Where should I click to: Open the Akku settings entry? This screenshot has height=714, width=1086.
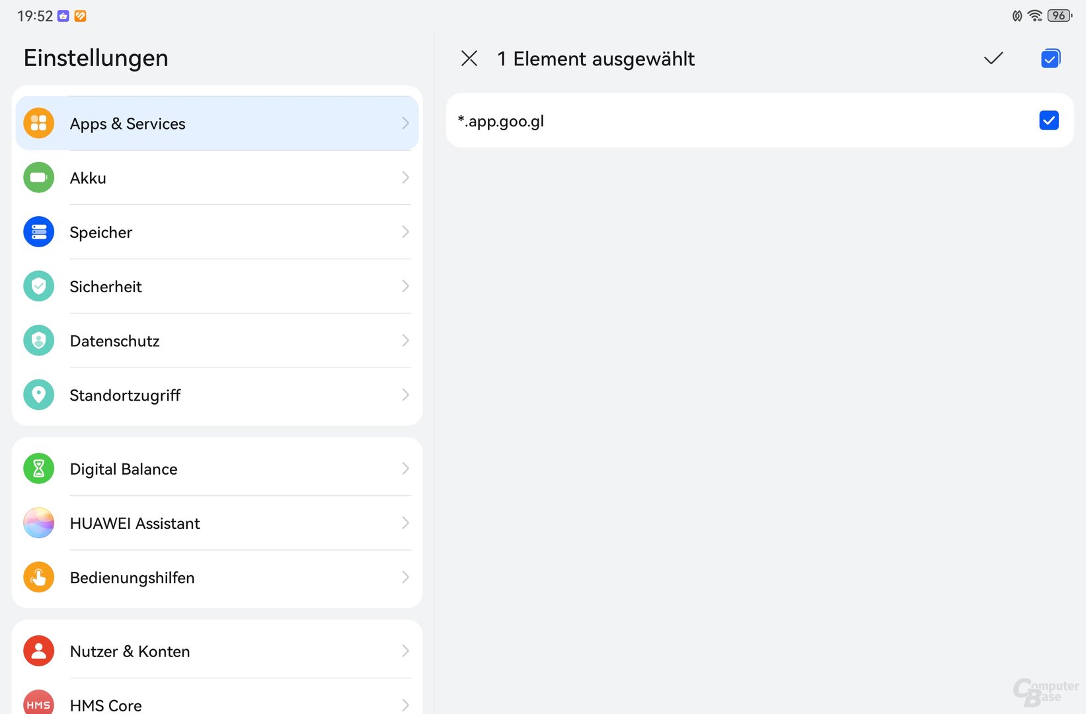click(217, 177)
